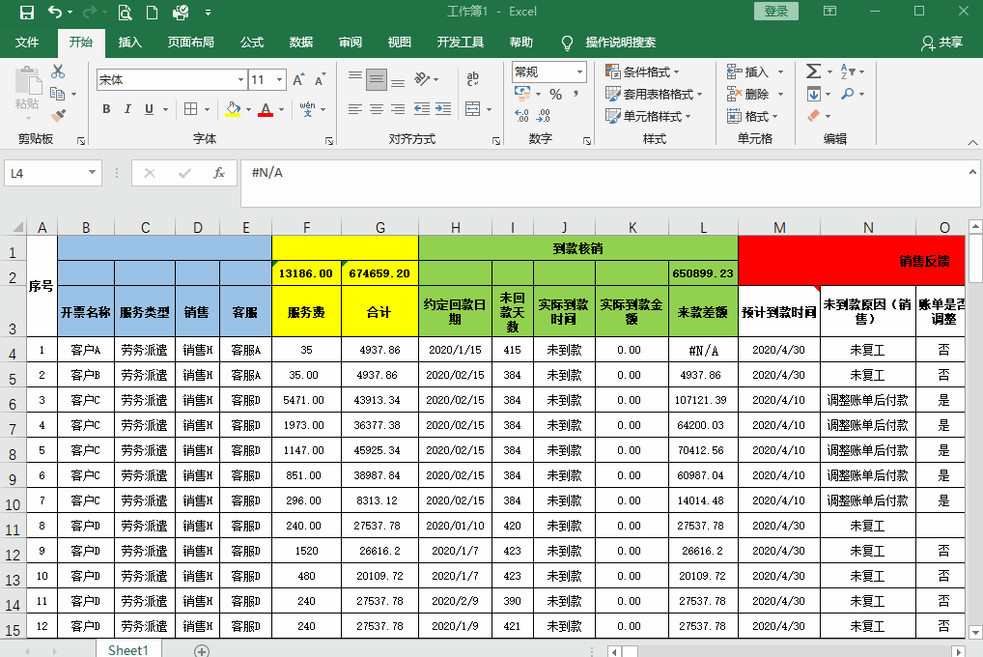The width and height of the screenshot is (983, 657).
Task: Apply comma thousands separator style
Action: coord(576,94)
